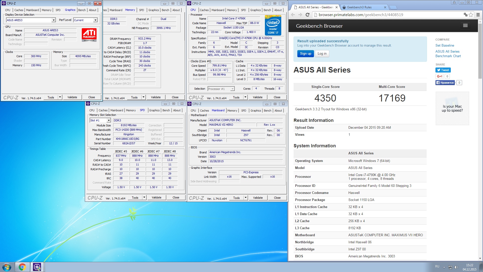Bookmark page with the star icon
The height and width of the screenshot is (272, 483).
pos(471,15)
